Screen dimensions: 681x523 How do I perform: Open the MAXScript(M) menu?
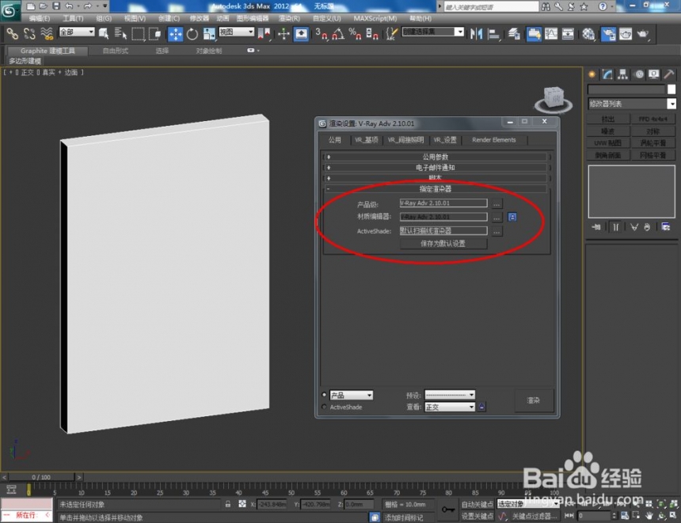(375, 18)
